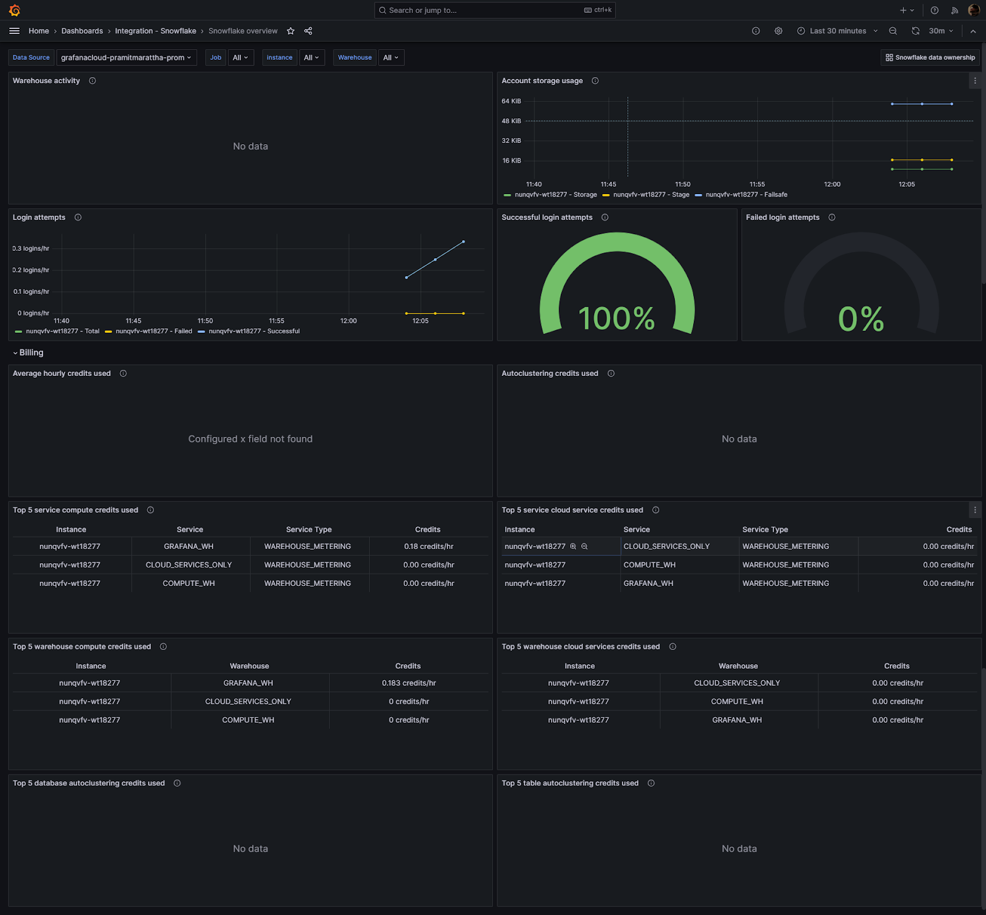
Task: Star the Snowflake overview dashboard
Action: tap(290, 31)
